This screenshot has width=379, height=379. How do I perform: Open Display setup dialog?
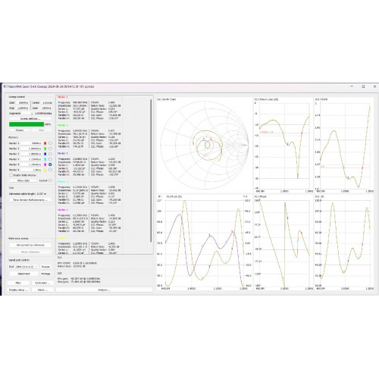point(18,290)
